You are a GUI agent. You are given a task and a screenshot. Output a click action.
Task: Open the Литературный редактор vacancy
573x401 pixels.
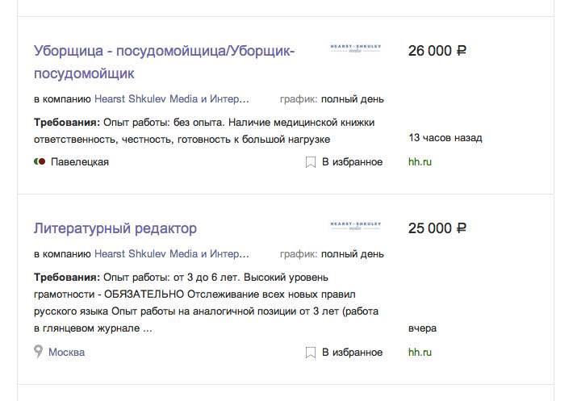pos(115,228)
